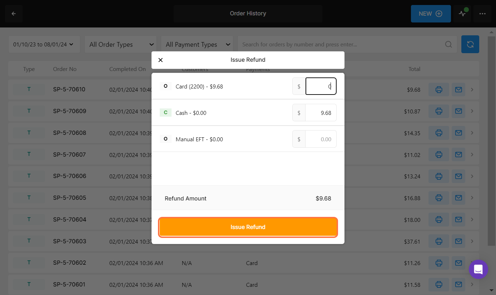Click the NEW order button
Image resolution: width=496 pixels, height=295 pixels.
tap(431, 14)
